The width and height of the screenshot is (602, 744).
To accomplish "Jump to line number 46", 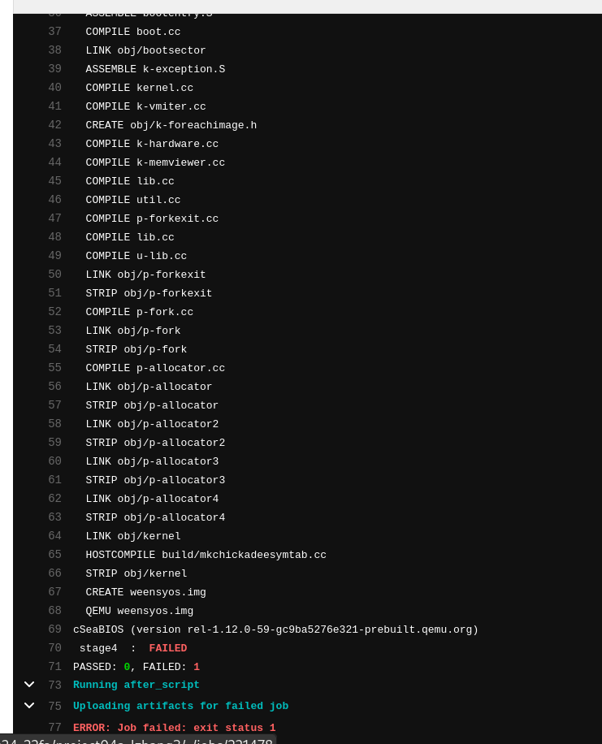I will [54, 200].
